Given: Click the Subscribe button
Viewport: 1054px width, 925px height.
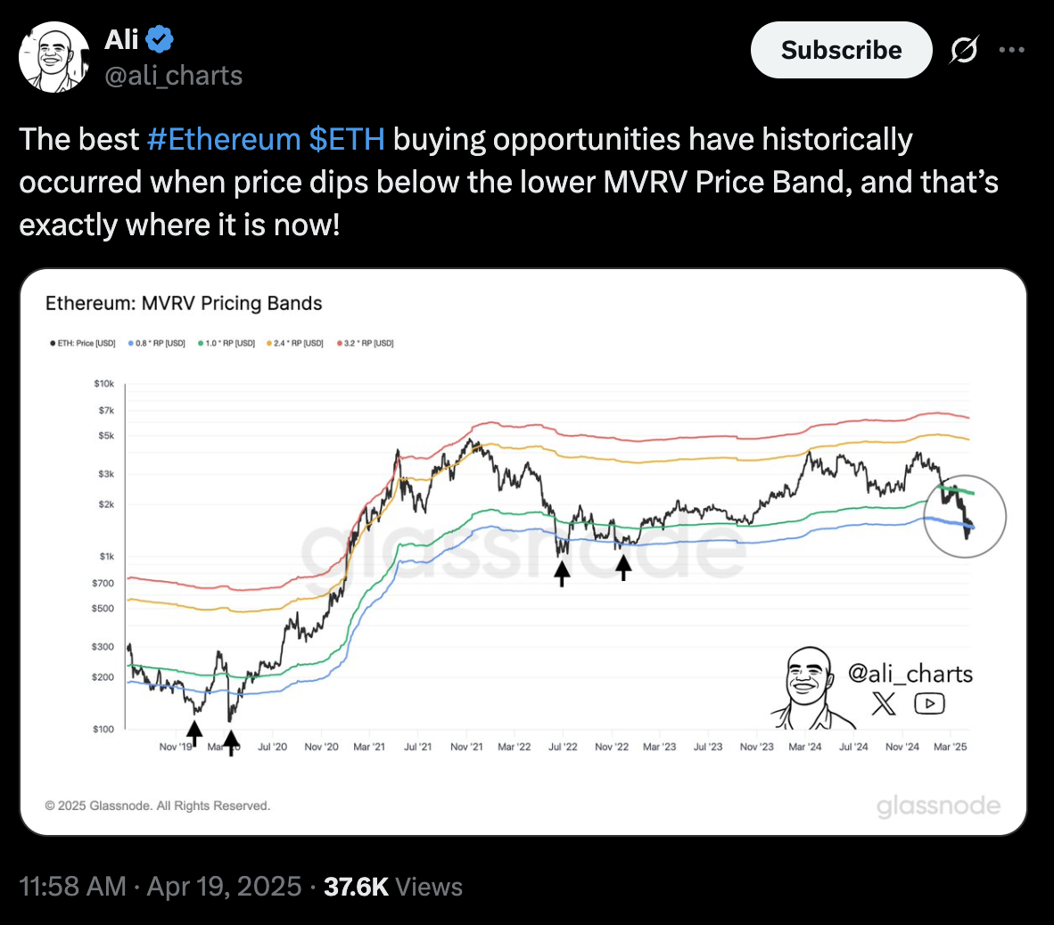Looking at the screenshot, I should 840,50.
